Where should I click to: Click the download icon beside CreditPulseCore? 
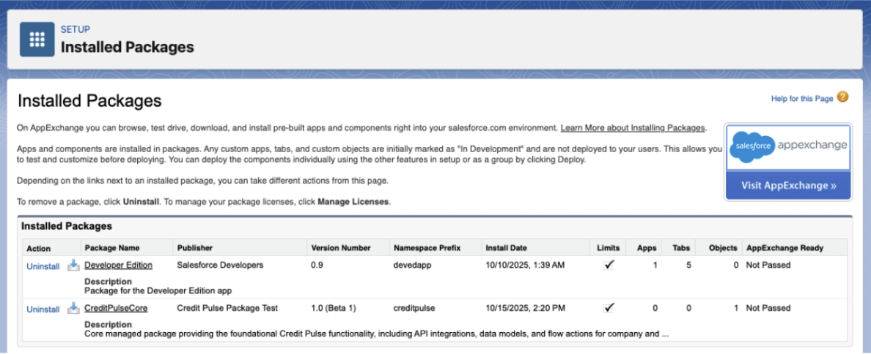click(x=73, y=309)
